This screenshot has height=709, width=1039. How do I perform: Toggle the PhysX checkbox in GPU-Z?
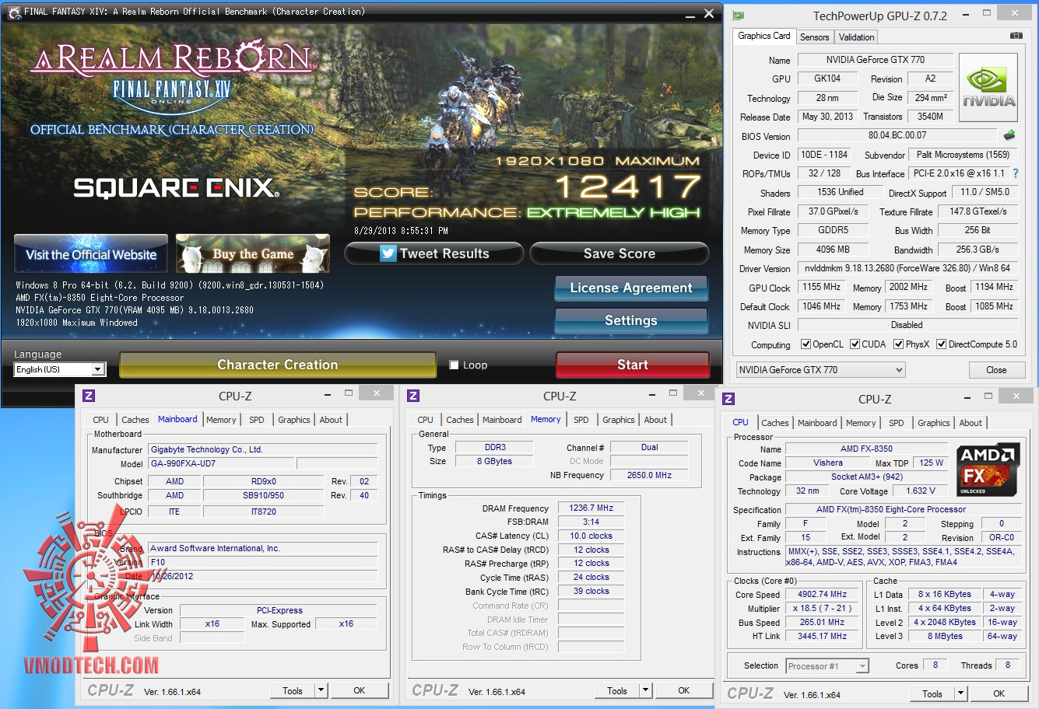(898, 344)
